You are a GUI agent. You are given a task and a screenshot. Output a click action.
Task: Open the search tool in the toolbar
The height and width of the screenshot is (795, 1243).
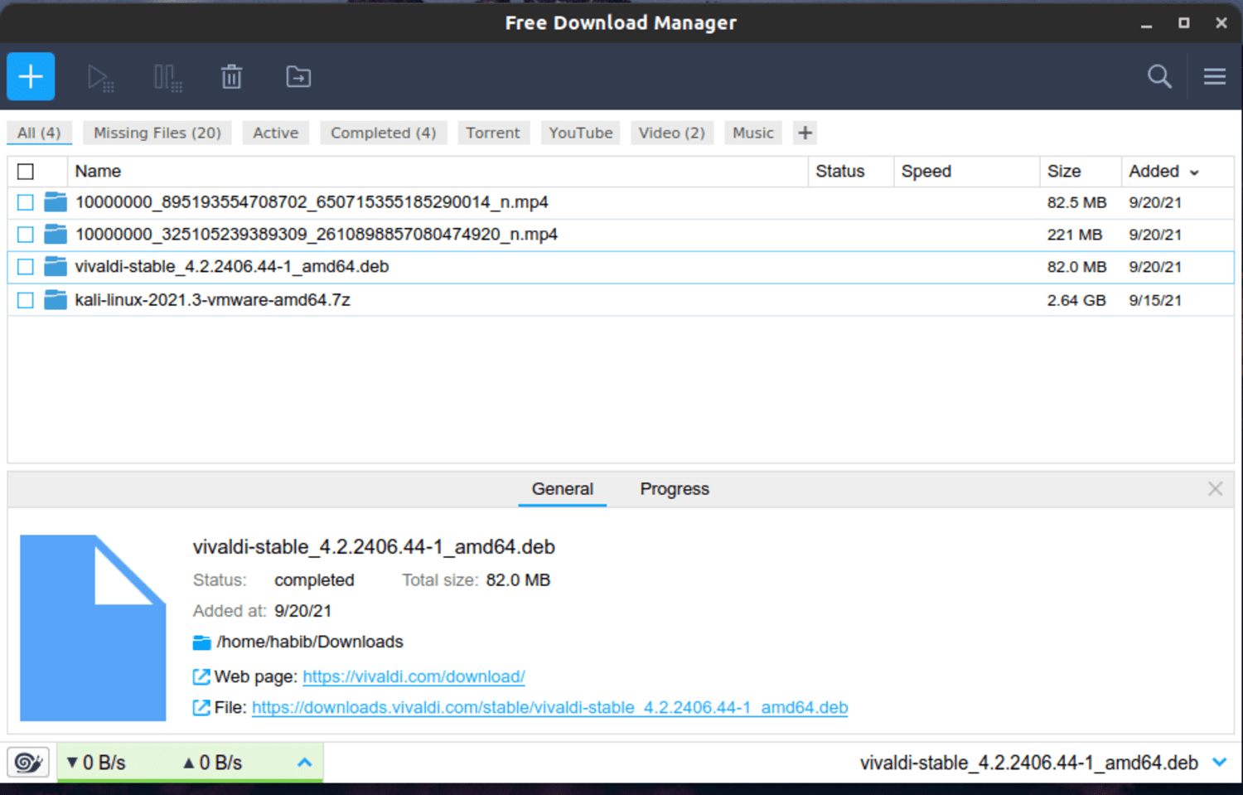pyautogui.click(x=1159, y=76)
